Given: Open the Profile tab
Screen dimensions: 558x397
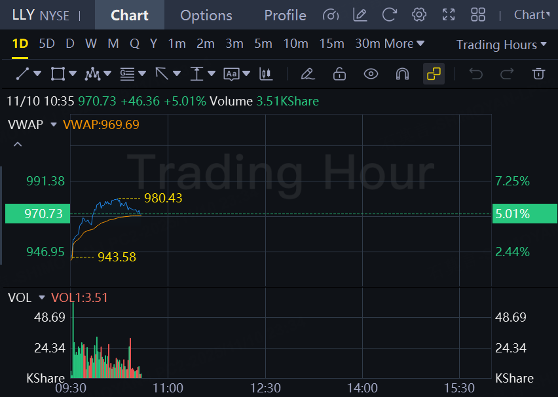Looking at the screenshot, I should coord(285,15).
